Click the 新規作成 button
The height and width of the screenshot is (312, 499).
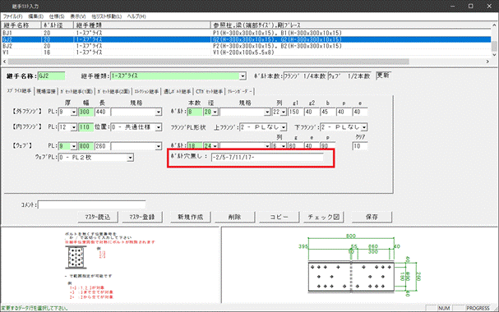coord(190,217)
